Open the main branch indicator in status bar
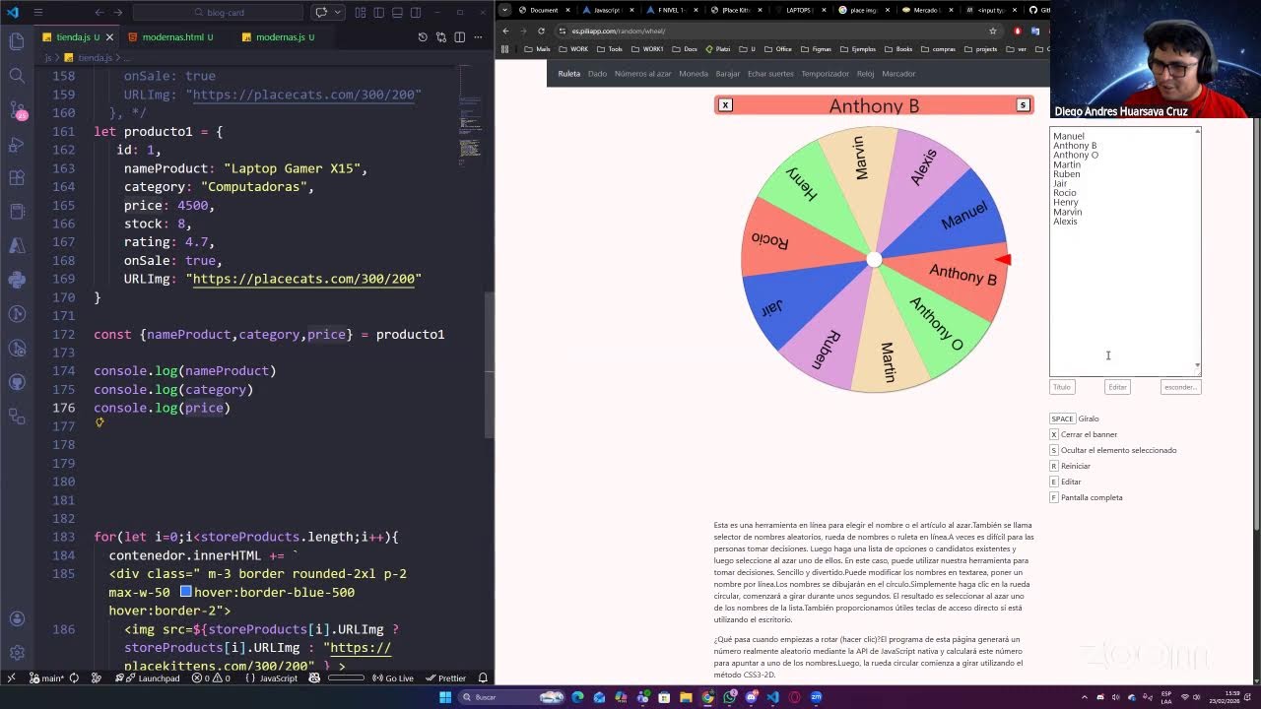The image size is (1261, 709). (46, 678)
